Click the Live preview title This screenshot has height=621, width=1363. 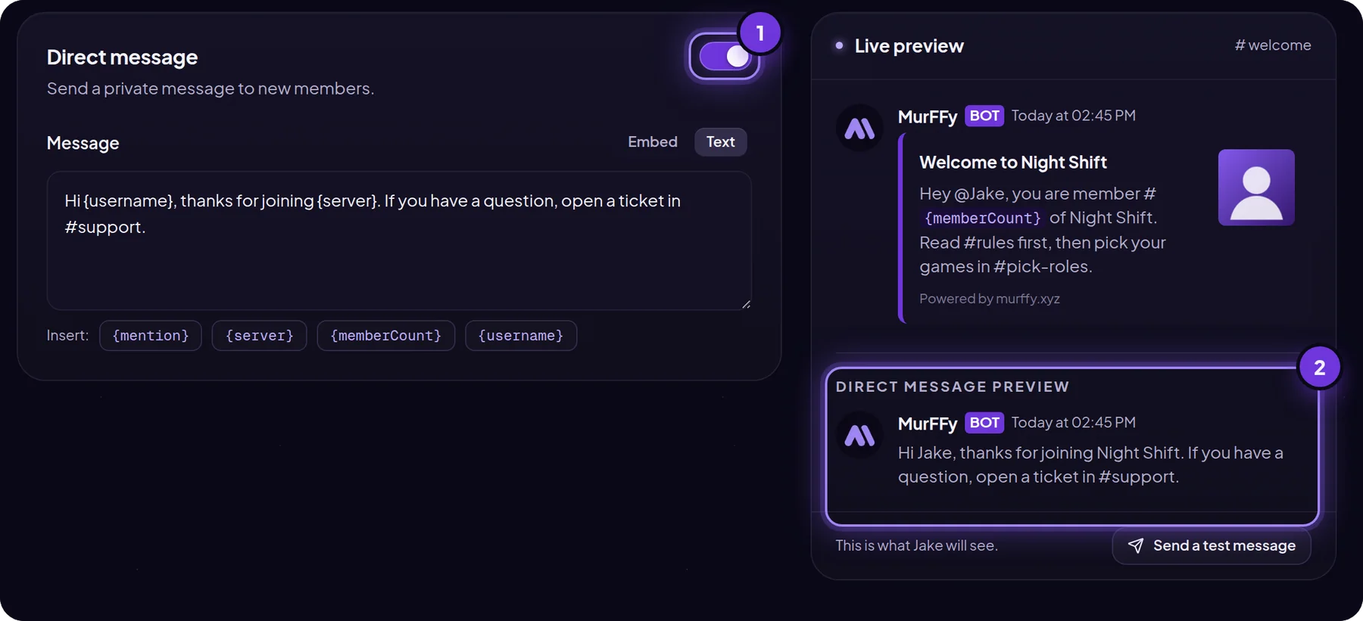click(909, 46)
